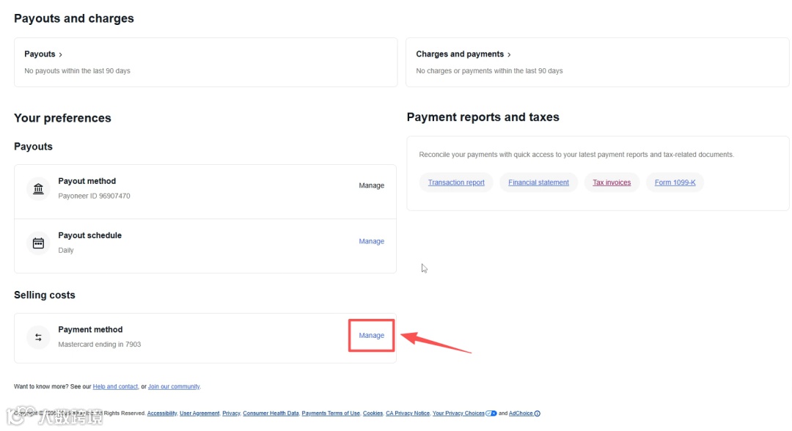Open the Accessibility footer link
Viewport: 792px width, 431px height.
[x=162, y=413]
